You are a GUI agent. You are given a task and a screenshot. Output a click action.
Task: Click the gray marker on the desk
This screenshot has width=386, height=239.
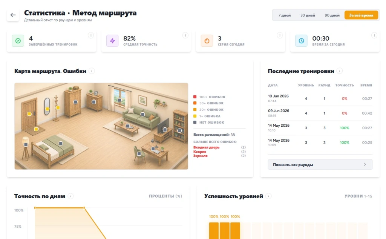[153, 149]
